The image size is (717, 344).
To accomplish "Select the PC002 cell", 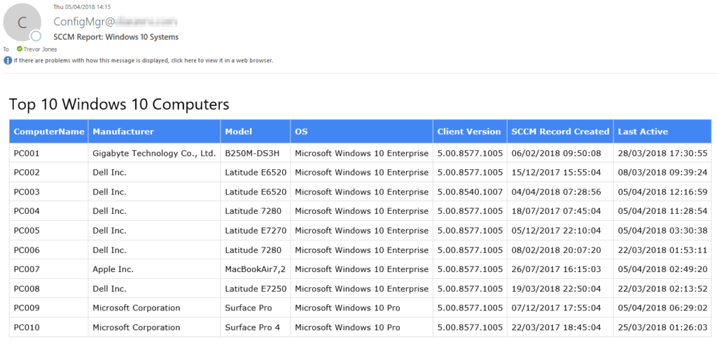I will pyautogui.click(x=49, y=173).
